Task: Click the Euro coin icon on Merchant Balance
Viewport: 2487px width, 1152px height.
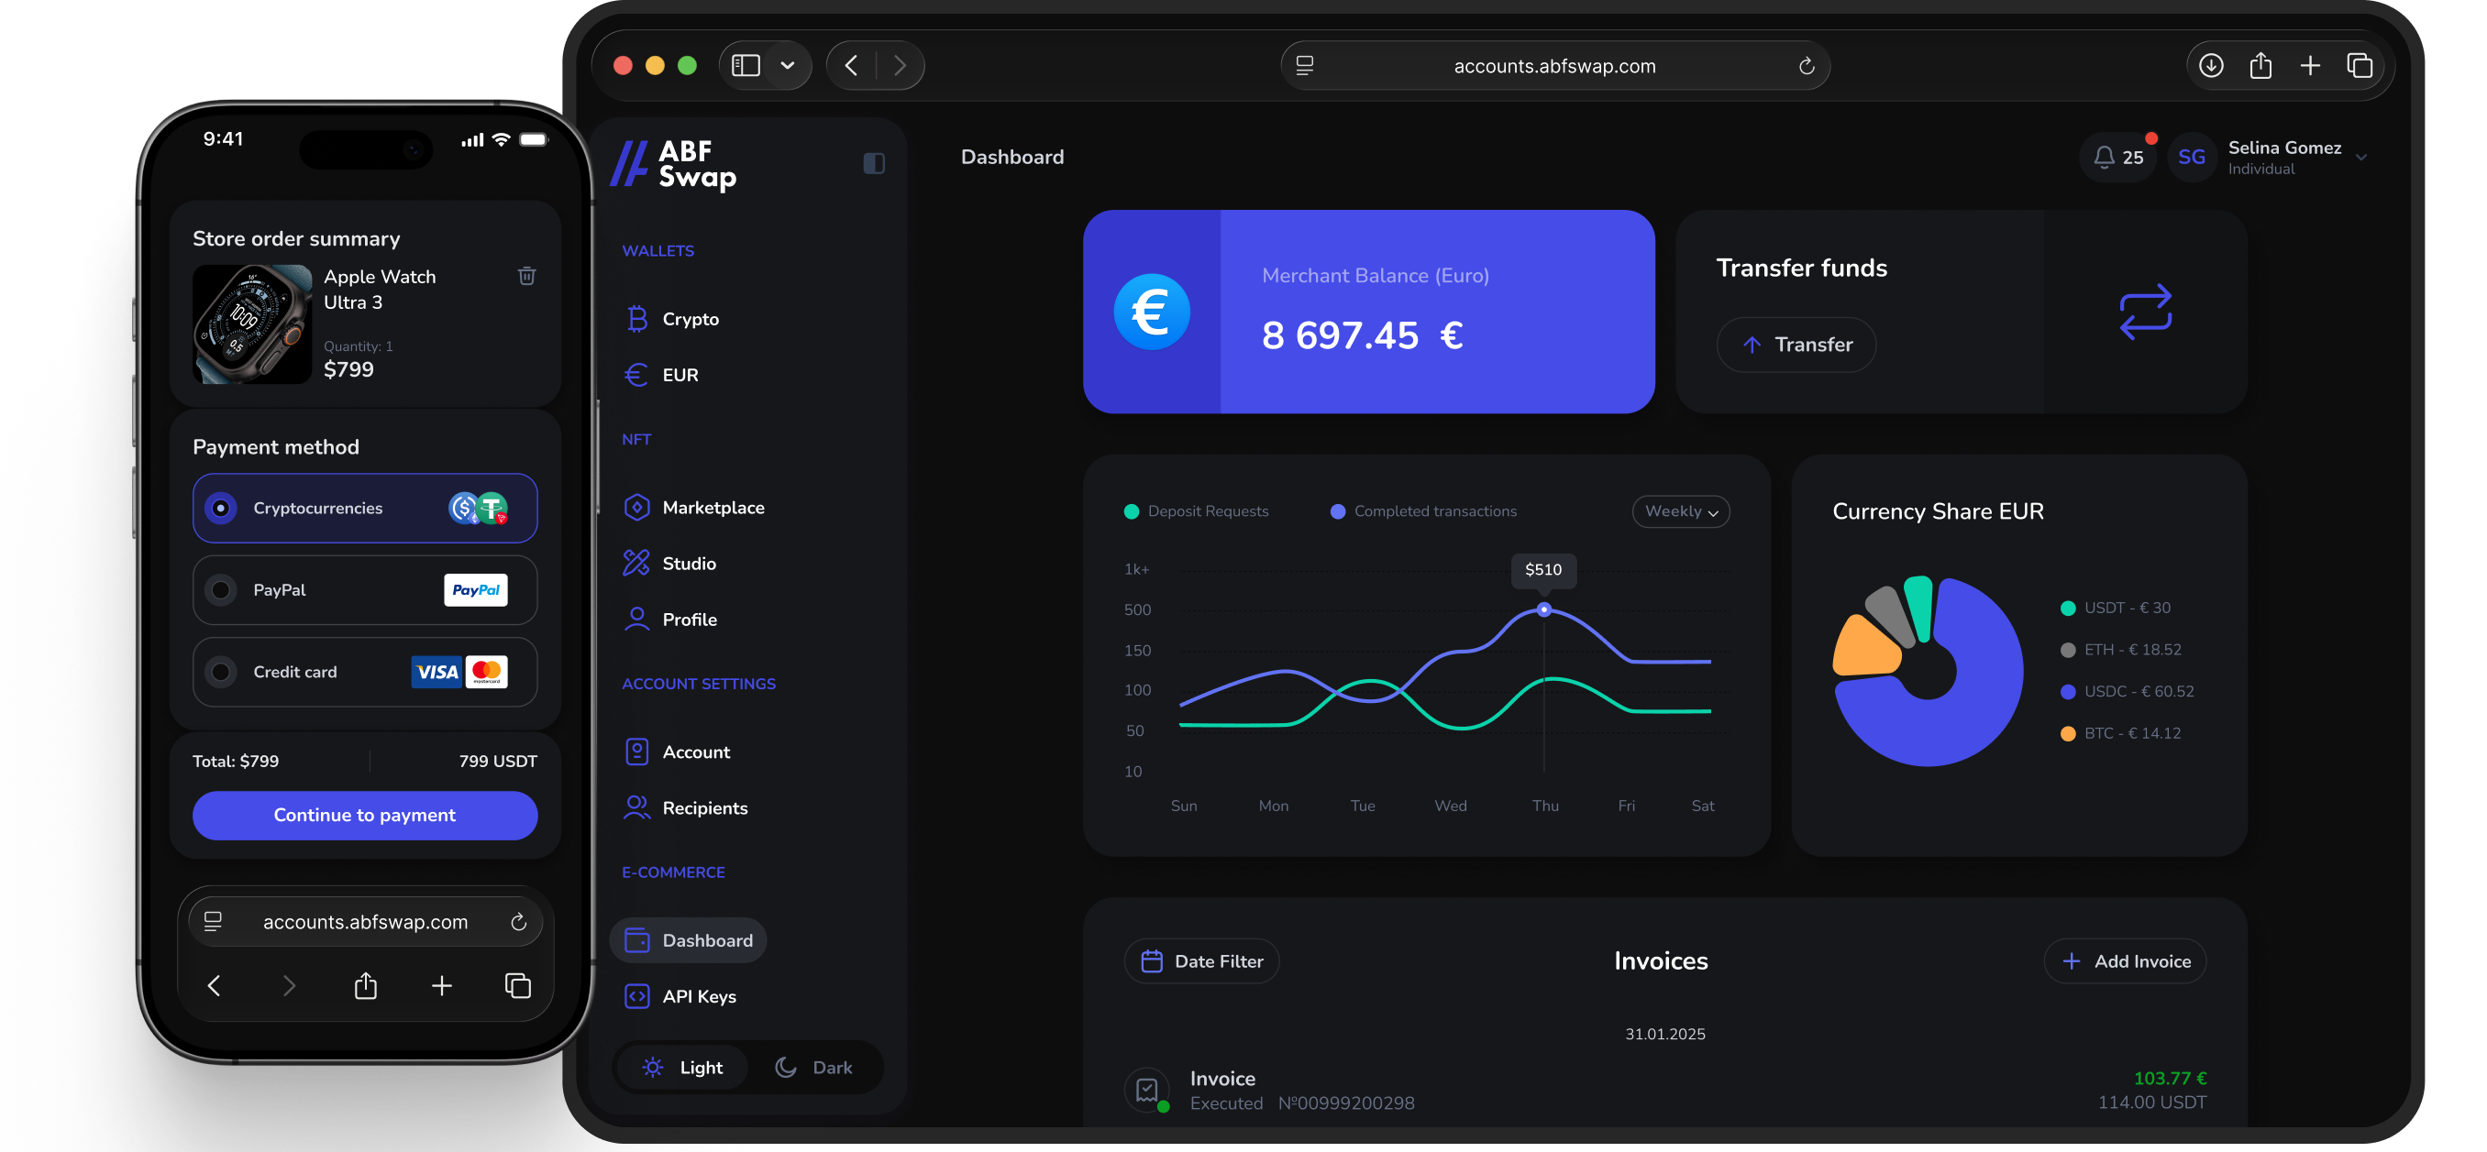Action: (x=1151, y=312)
